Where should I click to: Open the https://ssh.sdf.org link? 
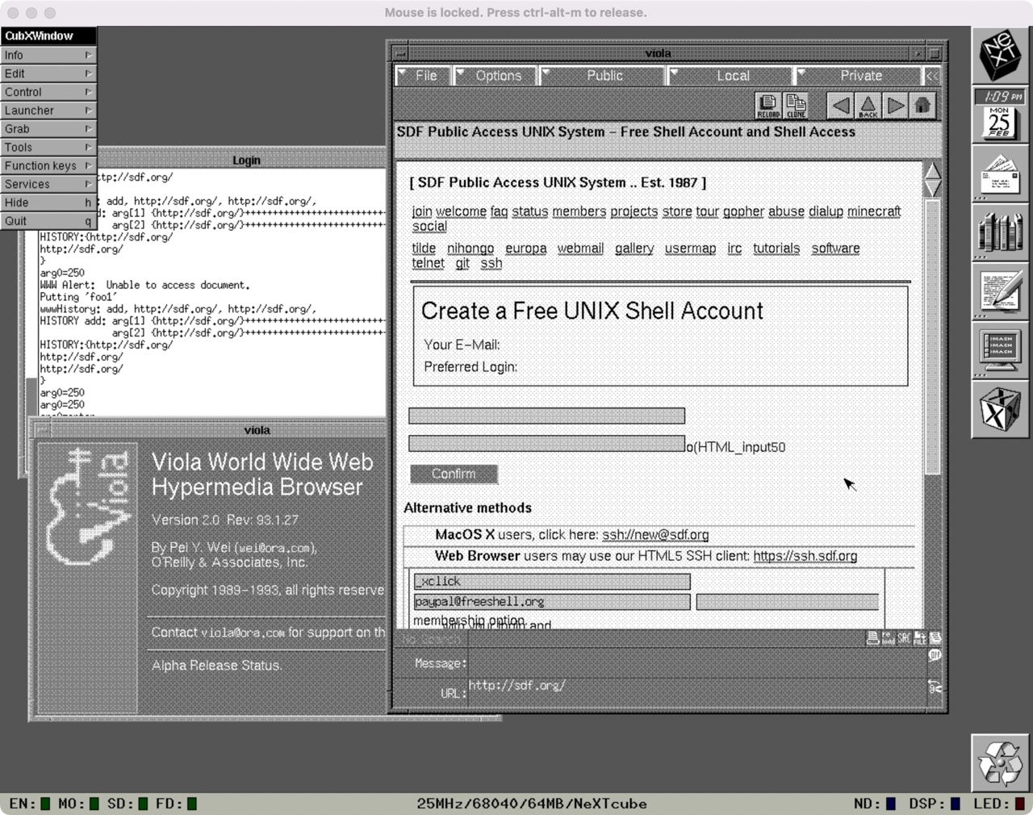click(805, 556)
